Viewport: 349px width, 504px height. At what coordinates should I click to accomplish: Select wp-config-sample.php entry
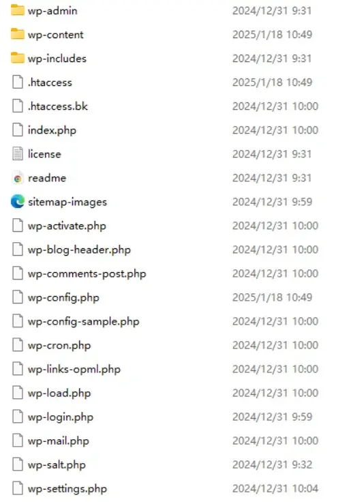click(84, 321)
